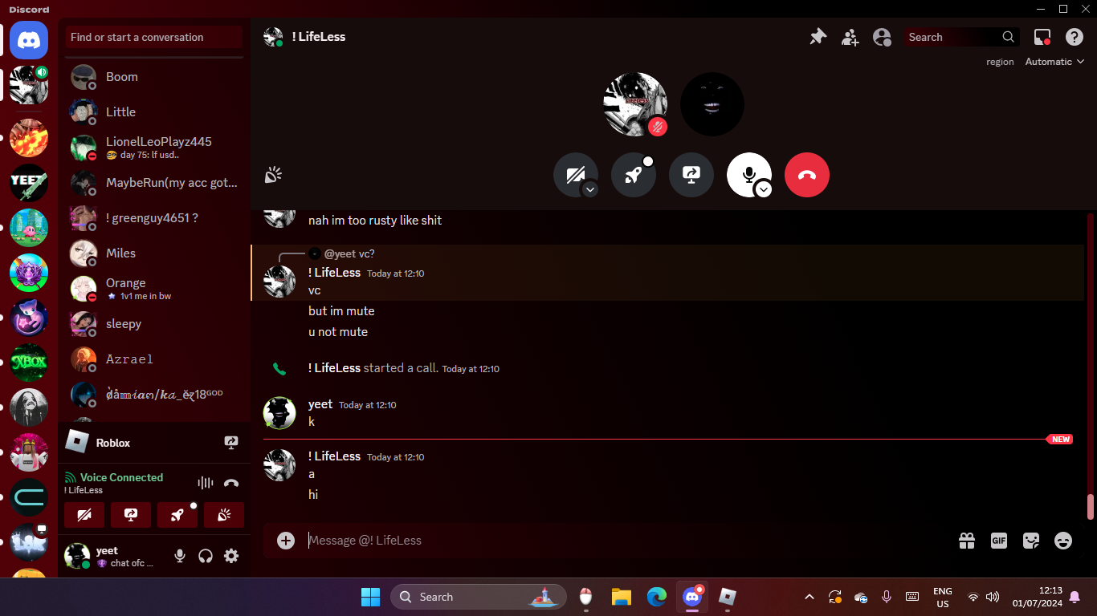Open microphone options small arrow
Viewport: 1097px width, 616px height.
click(764, 189)
